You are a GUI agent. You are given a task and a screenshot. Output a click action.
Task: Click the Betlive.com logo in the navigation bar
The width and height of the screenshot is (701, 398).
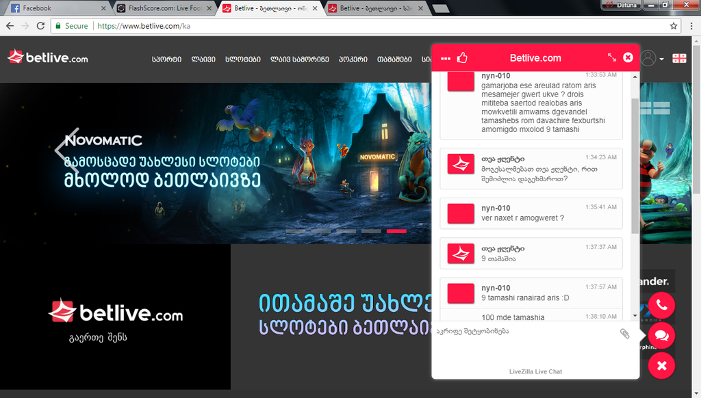click(x=48, y=59)
